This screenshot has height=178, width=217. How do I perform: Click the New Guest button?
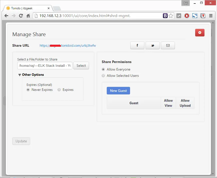[x=118, y=91]
